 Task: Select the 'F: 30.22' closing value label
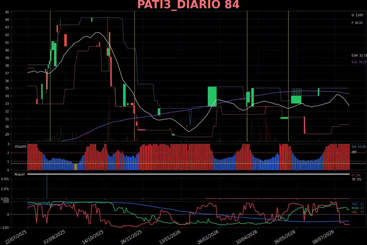coord(357,23)
